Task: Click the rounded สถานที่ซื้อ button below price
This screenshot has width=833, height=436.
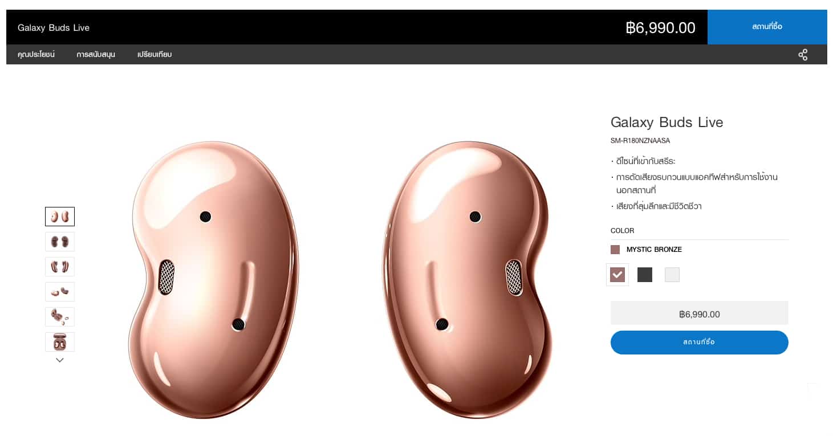Action: point(700,343)
